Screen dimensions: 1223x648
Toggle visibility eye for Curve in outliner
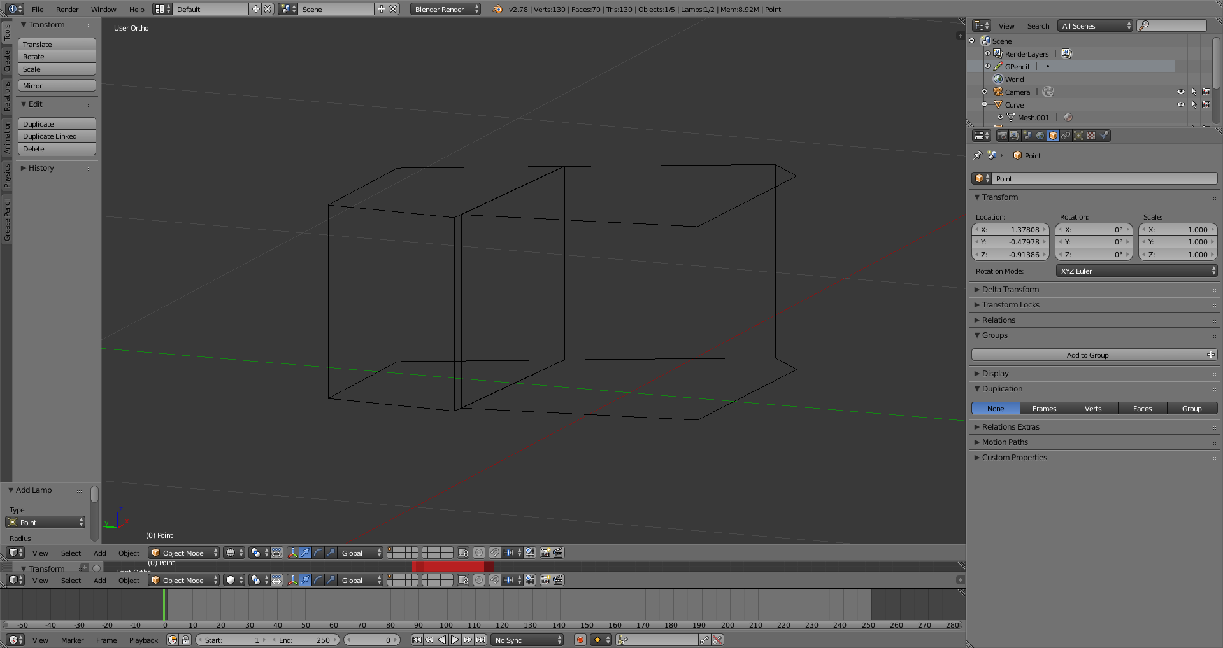(x=1181, y=104)
